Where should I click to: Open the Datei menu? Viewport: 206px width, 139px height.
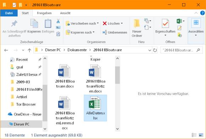pyautogui.click(x=9, y=13)
